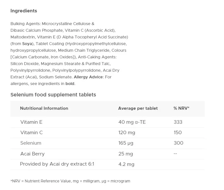Click the 4.2 mg value
The height and width of the screenshot is (190, 224).
126,164
